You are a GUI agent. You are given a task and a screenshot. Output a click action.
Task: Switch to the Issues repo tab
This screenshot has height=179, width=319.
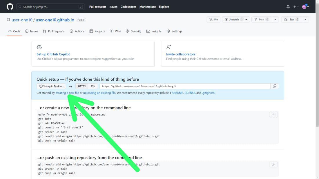31,31
